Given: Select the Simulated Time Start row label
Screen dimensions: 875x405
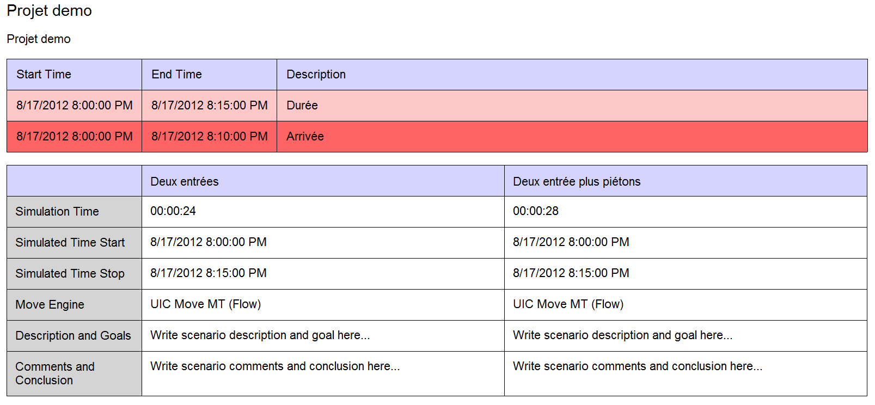Looking at the screenshot, I should coord(70,243).
